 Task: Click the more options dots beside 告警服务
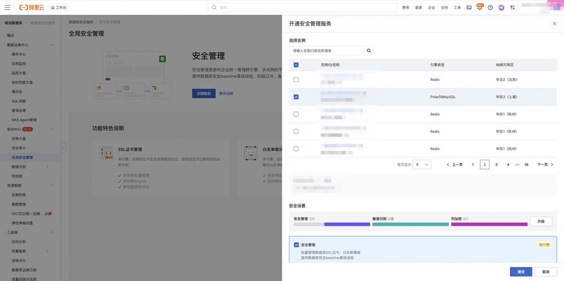click(47, 251)
